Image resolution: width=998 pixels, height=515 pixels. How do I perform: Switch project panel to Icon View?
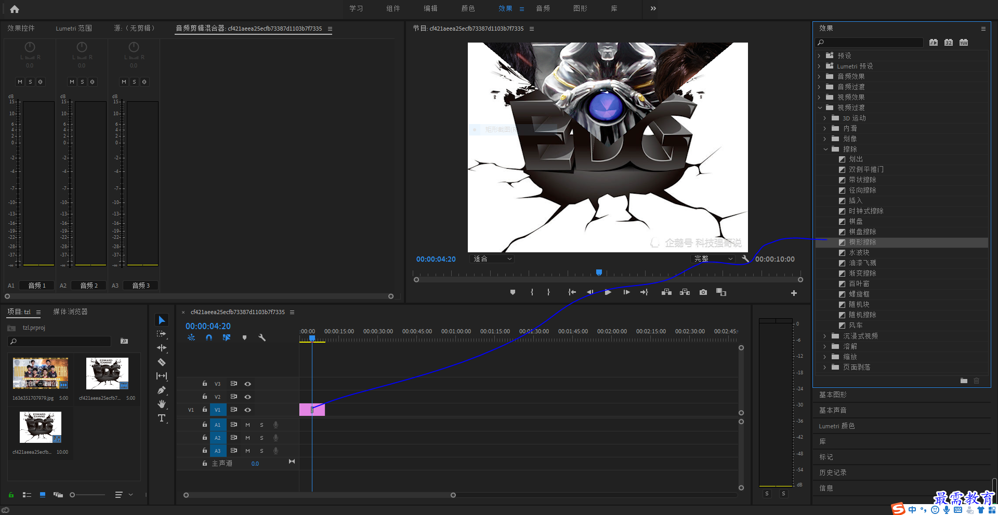point(43,495)
